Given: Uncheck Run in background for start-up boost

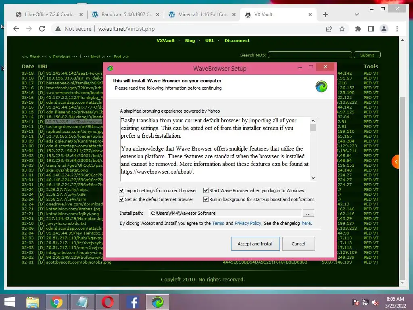Looking at the screenshot, I should pos(206,199).
